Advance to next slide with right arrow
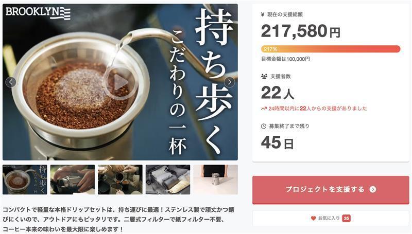The height and width of the screenshot is (234, 412). [229, 82]
